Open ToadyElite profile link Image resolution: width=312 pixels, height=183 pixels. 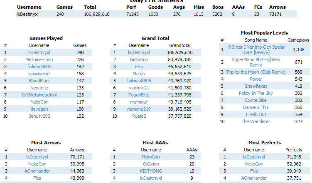139,95
